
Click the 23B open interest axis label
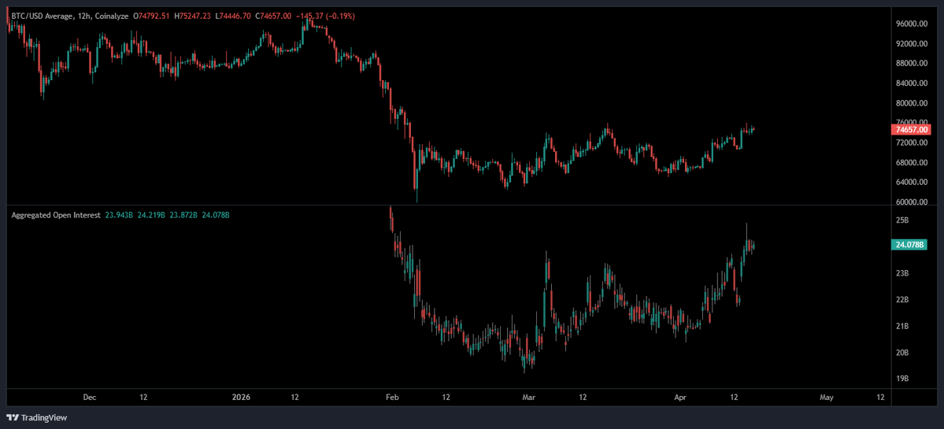902,274
